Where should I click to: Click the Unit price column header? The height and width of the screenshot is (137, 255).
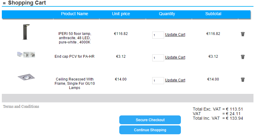click(x=121, y=14)
